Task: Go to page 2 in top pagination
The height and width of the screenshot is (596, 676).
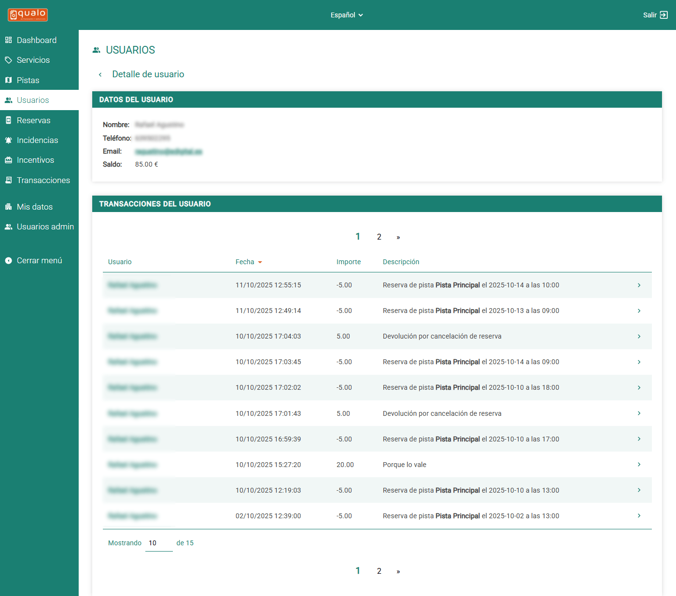Action: (x=379, y=237)
